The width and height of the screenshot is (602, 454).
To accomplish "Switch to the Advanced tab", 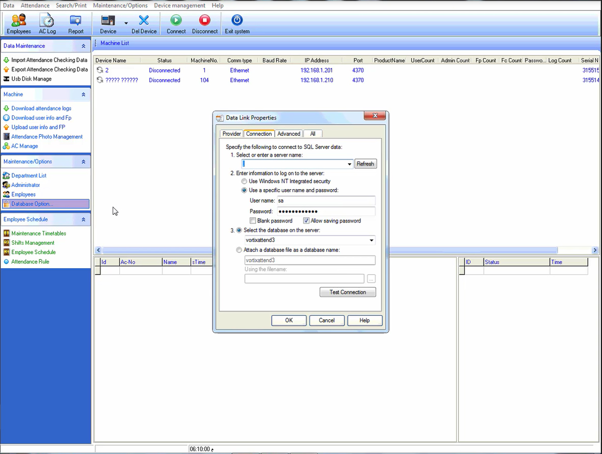I will pos(289,134).
